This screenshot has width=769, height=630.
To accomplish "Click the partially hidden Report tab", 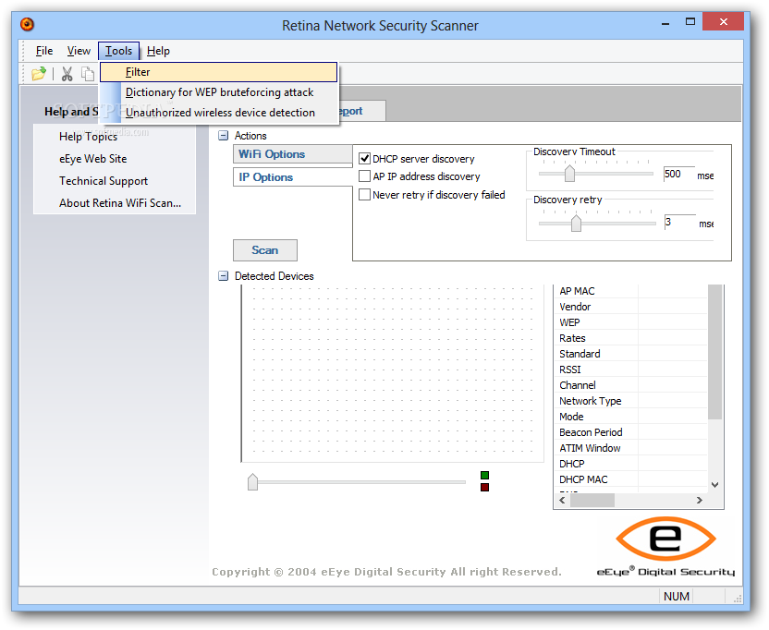I will (x=361, y=111).
